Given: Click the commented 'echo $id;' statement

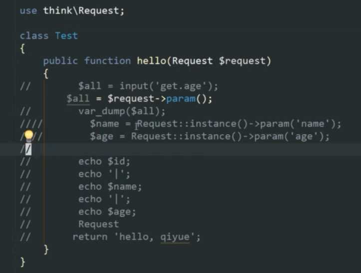Looking at the screenshot, I should pos(104,162).
